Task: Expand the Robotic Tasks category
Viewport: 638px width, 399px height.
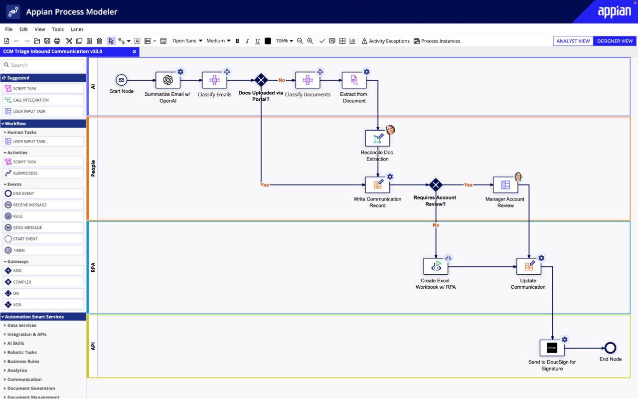Action: pyautogui.click(x=21, y=352)
